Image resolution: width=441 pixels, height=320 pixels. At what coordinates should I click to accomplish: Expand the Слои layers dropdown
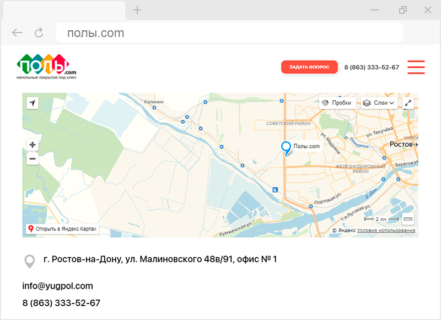(379, 103)
